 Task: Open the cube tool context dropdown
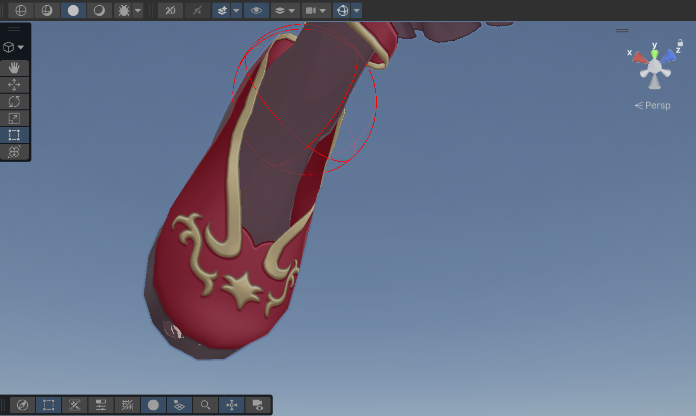[14, 47]
